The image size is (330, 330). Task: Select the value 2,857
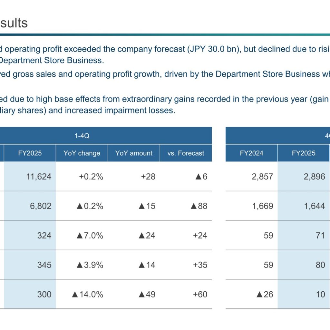point(262,177)
